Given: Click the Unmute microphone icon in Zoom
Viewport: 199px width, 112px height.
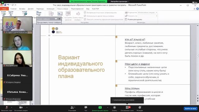Looking at the screenshot, I should pos(7,108).
